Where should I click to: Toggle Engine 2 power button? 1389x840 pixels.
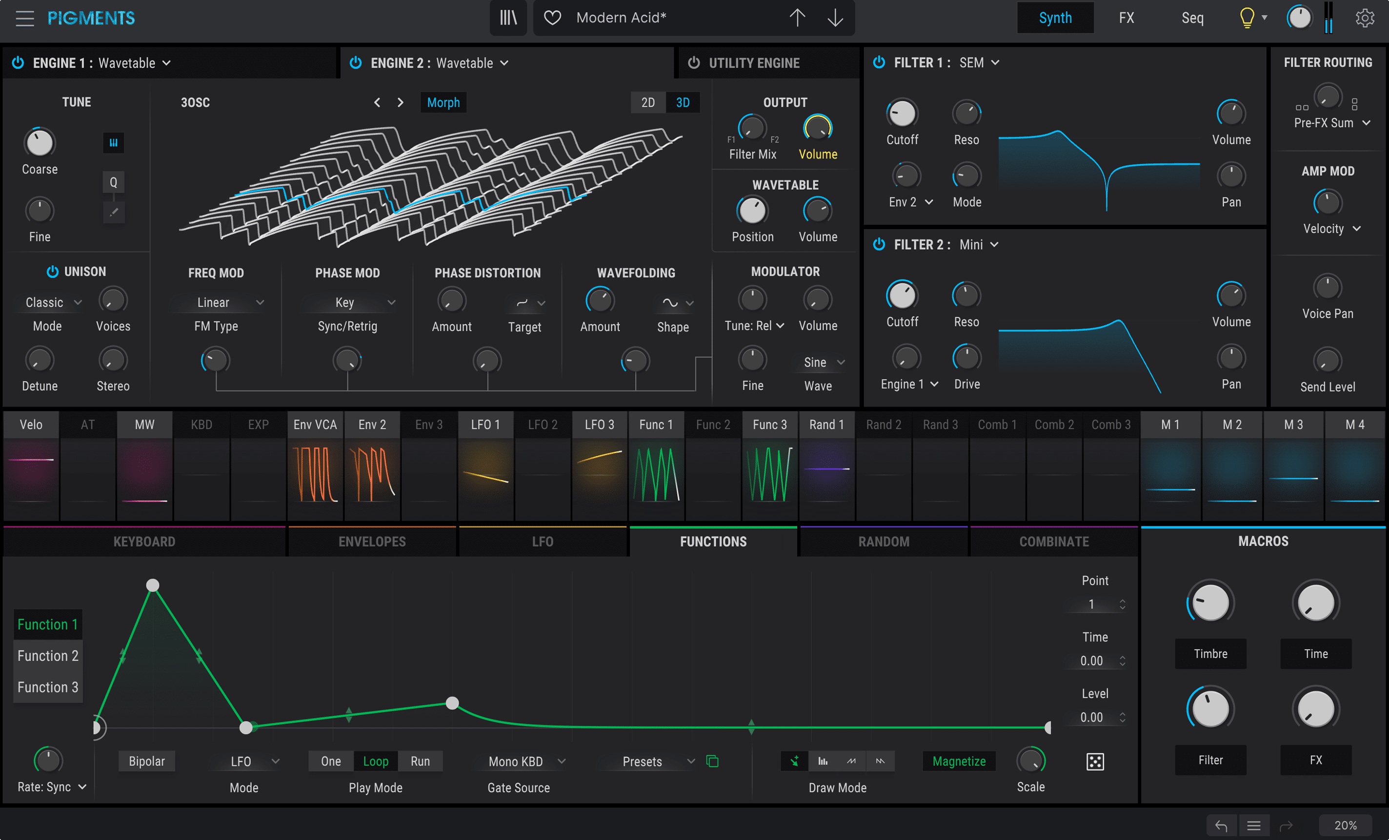click(356, 62)
